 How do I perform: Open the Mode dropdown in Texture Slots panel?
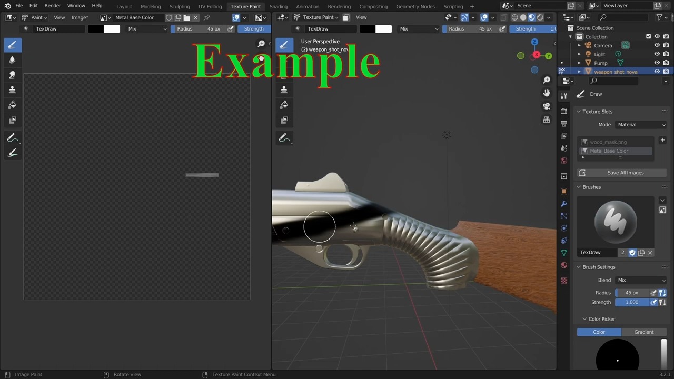coord(641,124)
